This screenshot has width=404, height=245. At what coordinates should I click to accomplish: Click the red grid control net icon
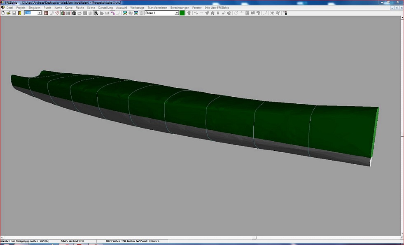[x=46, y=13]
